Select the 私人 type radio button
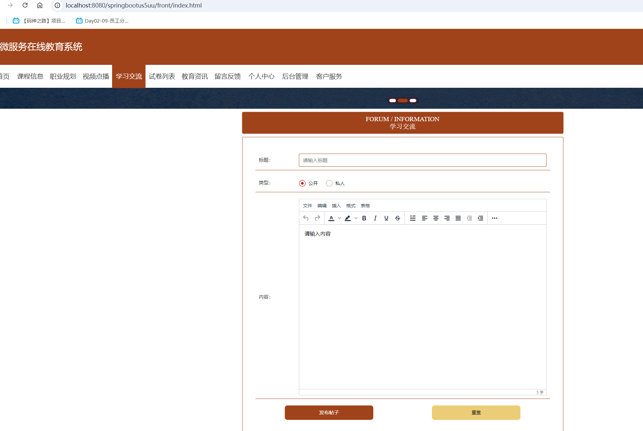Screen dimensions: 643x431 click(x=329, y=183)
